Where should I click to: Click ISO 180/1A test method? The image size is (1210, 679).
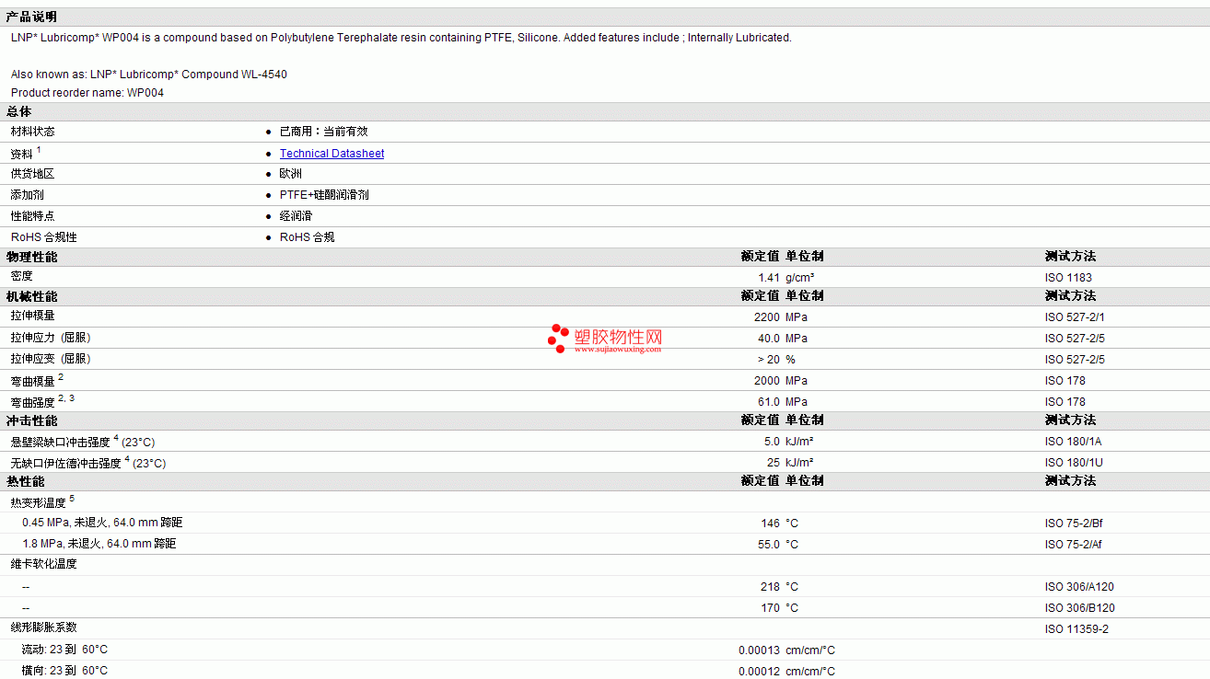(1073, 442)
